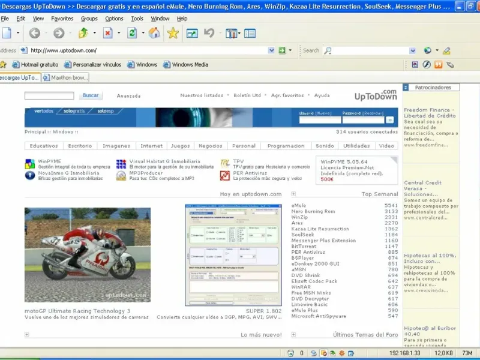Click the full screen toolbar icon
This screenshot has height=360, width=480.
[192, 33]
